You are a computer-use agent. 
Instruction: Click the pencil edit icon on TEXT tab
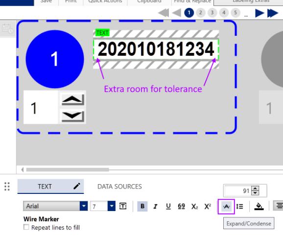[77, 186]
